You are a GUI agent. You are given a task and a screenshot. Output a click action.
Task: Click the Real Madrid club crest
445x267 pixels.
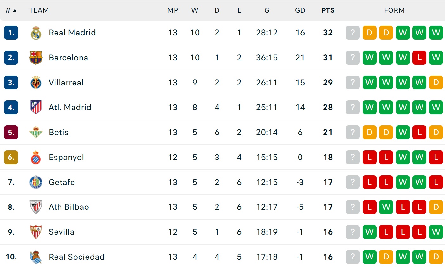[x=36, y=33]
